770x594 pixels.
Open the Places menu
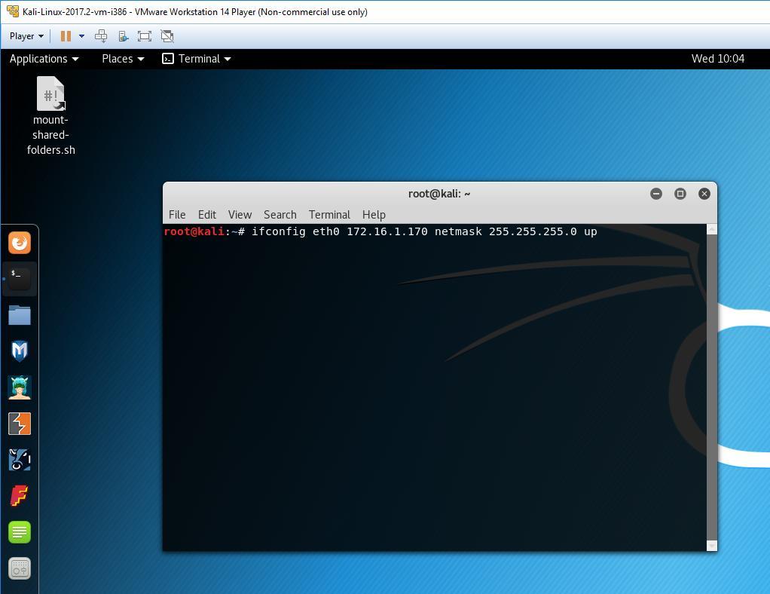coord(123,59)
